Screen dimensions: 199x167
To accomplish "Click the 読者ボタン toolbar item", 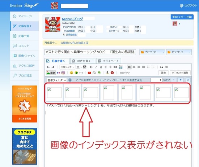I will 125,73.
